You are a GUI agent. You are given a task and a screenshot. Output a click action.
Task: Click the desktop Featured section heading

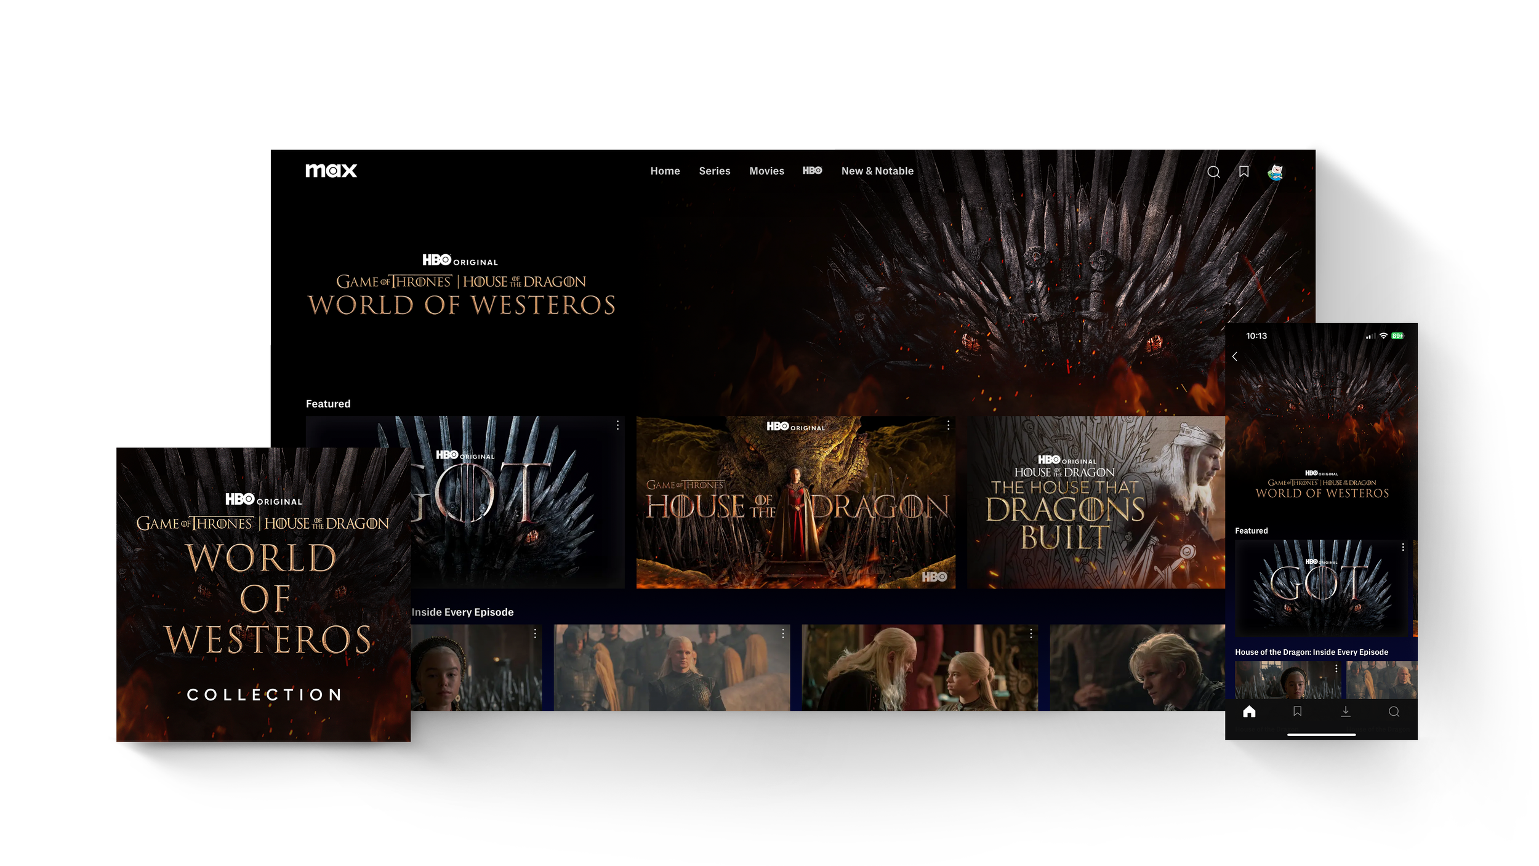(x=328, y=404)
